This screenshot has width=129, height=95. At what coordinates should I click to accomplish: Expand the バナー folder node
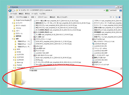13,31
